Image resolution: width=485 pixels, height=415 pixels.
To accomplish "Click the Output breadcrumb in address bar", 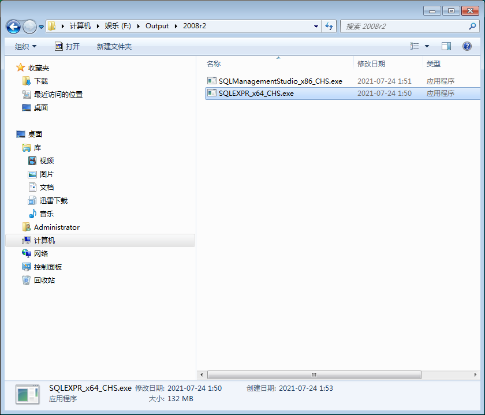I will click(157, 26).
